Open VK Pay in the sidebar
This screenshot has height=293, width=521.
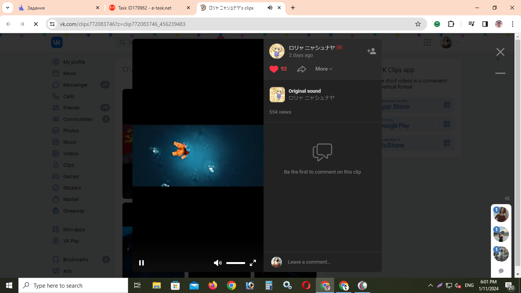71,241
